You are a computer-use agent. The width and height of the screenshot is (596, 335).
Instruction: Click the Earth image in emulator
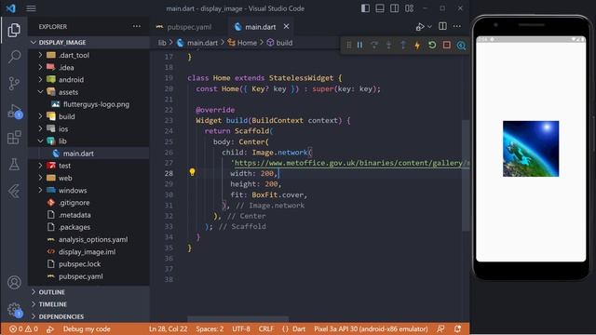531,149
